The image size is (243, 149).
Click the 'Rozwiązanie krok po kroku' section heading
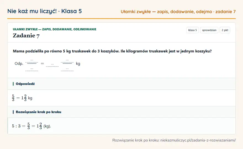click(38, 112)
